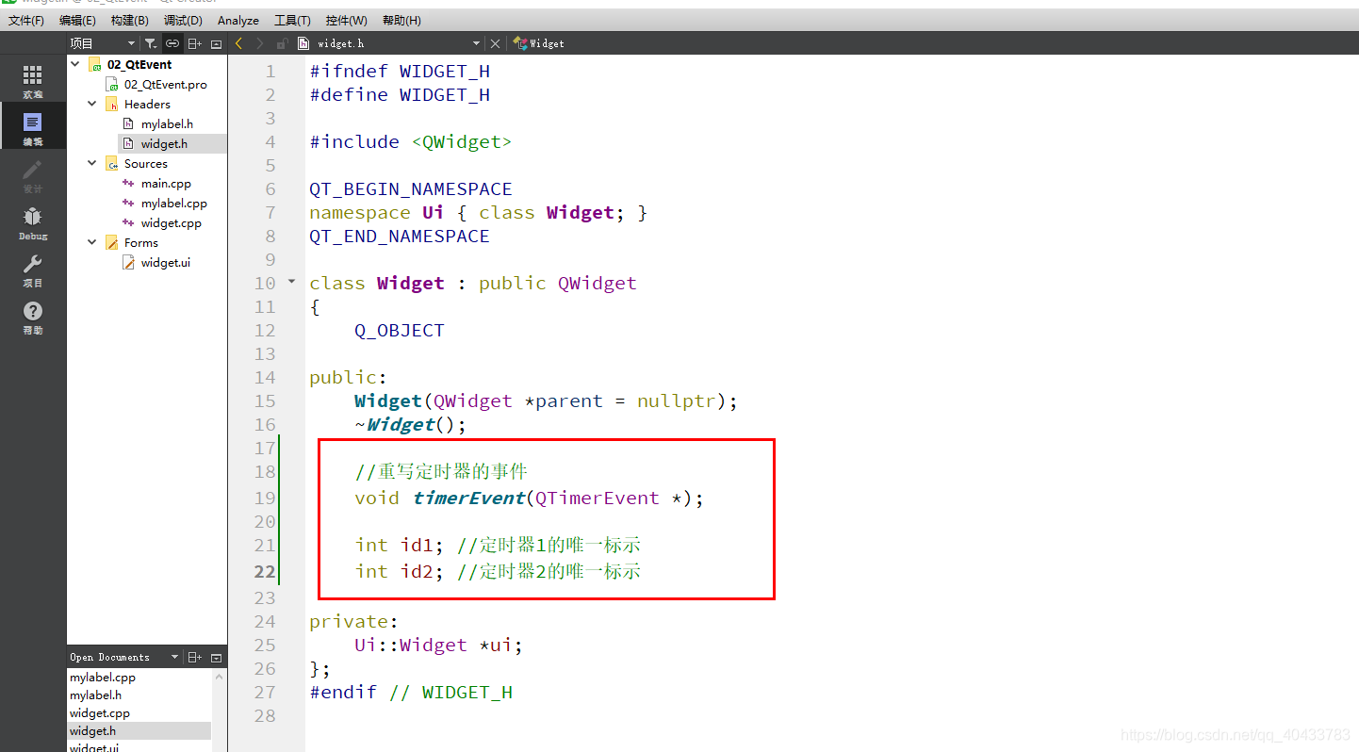Collapse the Sources folder
The image size is (1359, 752).
pos(92,163)
